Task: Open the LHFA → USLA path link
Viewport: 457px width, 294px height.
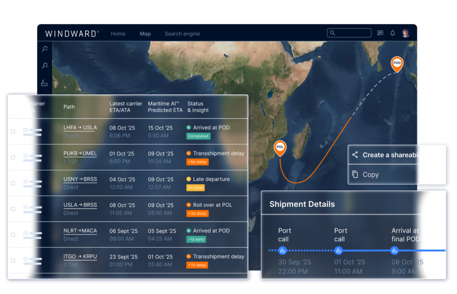Action: (x=80, y=128)
